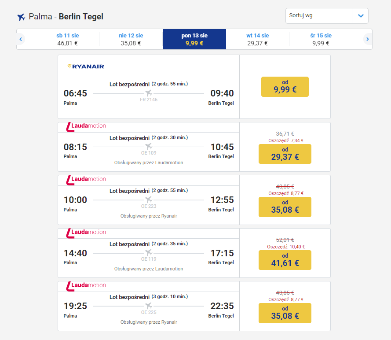
Task: Select the sb 11 sie date tab
Action: point(68,39)
